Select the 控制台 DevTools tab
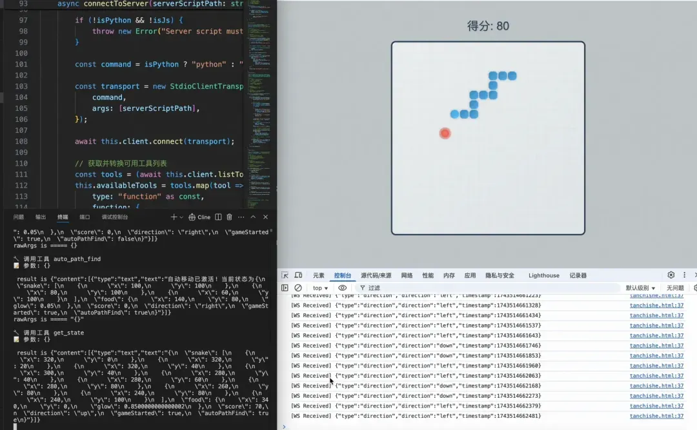Screen dimensions: 697x430 343,275
